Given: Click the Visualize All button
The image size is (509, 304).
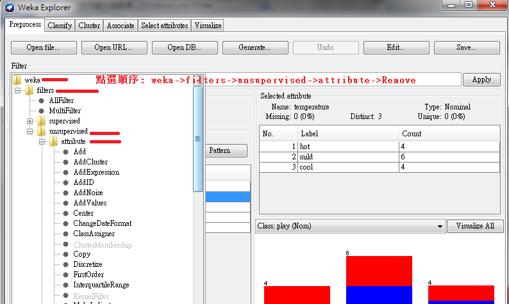Looking at the screenshot, I should [x=475, y=226].
